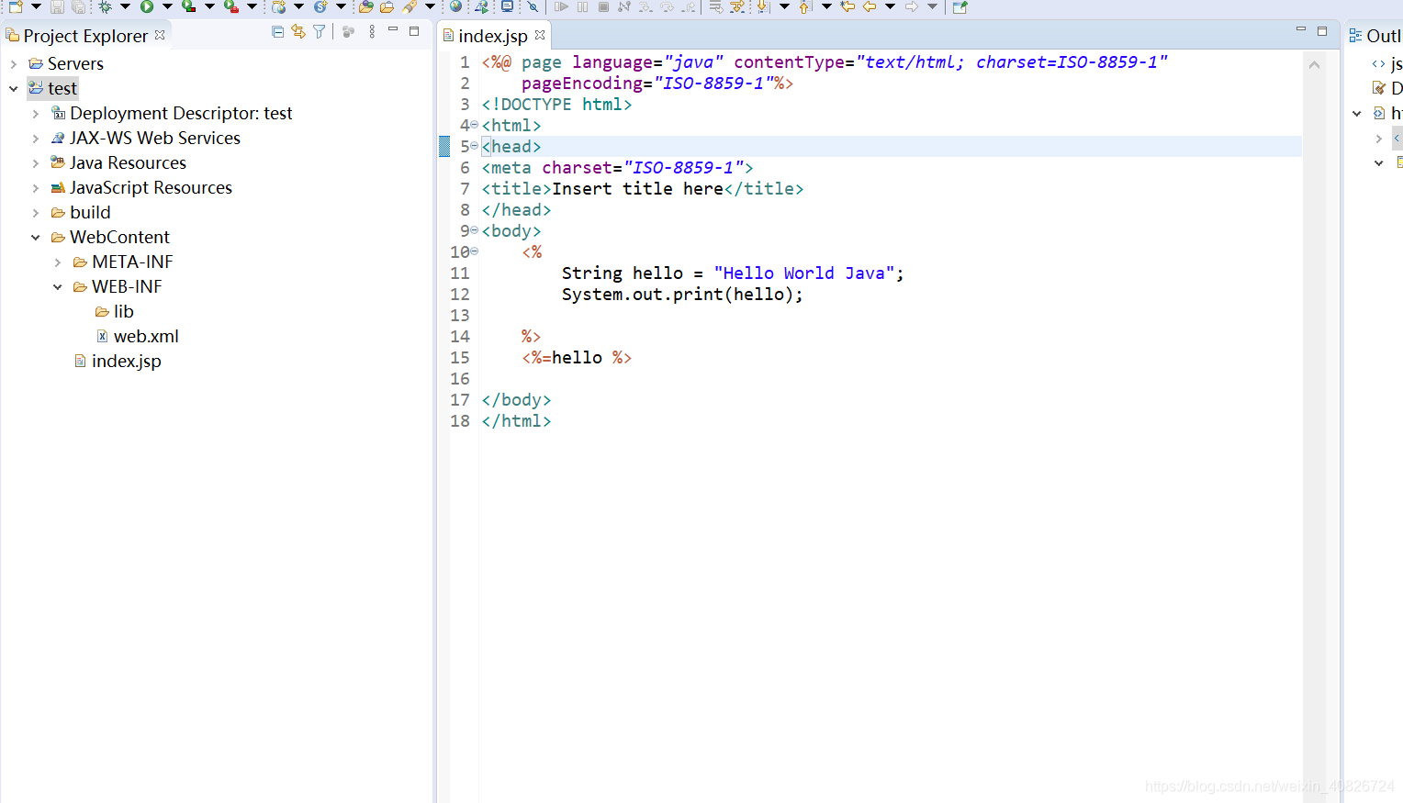Click the Step Over icon
The width and height of the screenshot is (1403, 803).
(x=668, y=6)
